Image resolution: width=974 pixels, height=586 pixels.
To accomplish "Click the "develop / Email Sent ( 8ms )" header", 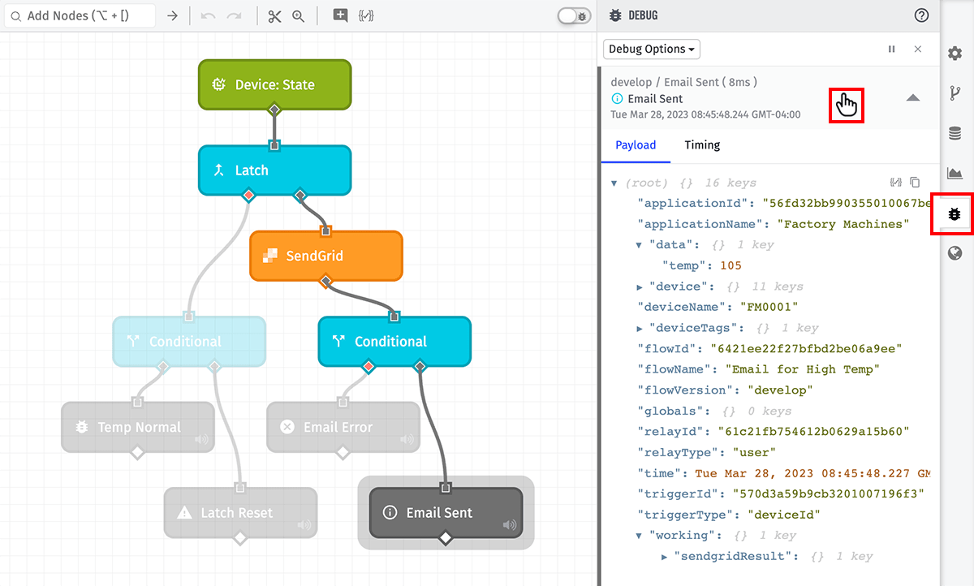I will click(x=683, y=82).
